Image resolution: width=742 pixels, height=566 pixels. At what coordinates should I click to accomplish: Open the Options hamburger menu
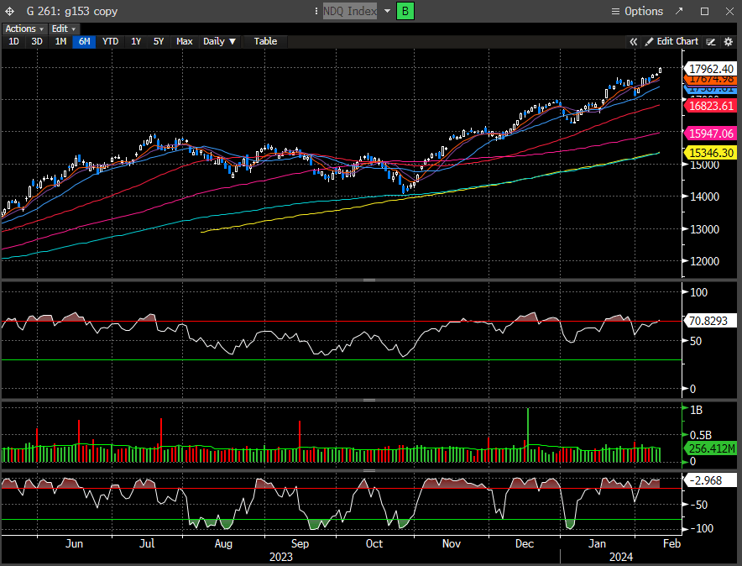coord(615,12)
